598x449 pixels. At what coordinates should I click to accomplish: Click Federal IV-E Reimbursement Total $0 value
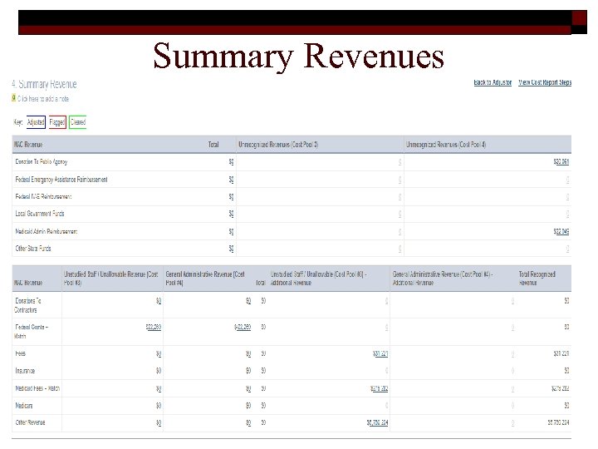pos(231,196)
